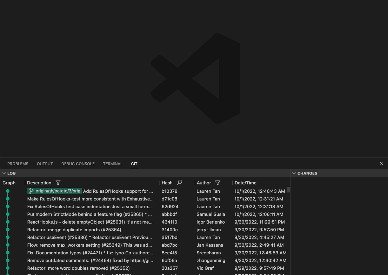Click hash 434110
The width and height of the screenshot is (388, 275).
click(x=169, y=222)
